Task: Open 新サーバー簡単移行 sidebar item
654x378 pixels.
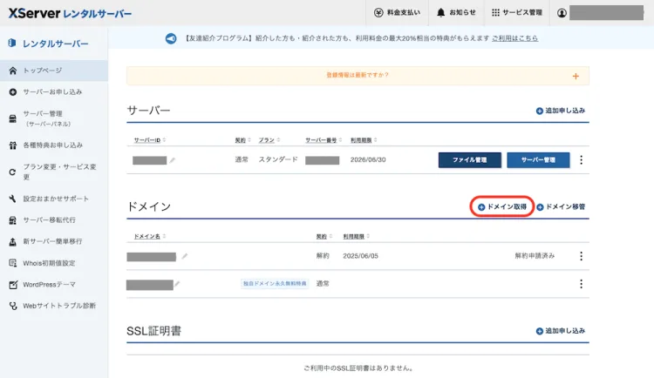Action: [54, 241]
